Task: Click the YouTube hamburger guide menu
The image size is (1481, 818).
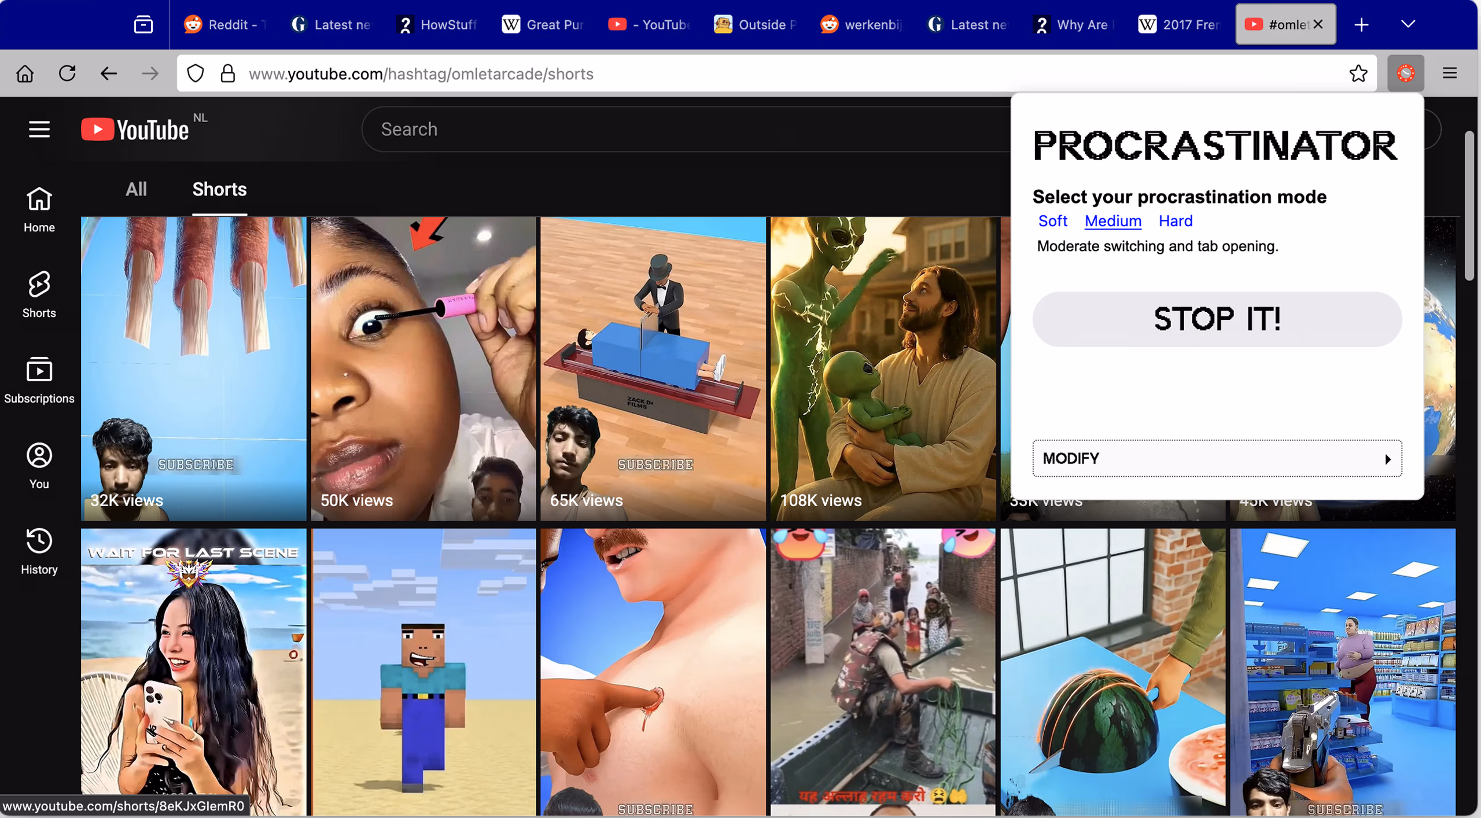Action: (x=39, y=129)
